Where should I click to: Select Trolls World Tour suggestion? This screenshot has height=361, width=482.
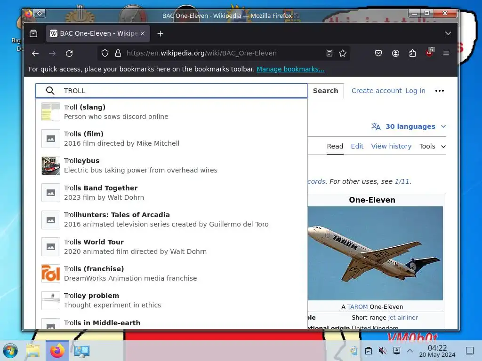[x=171, y=246]
